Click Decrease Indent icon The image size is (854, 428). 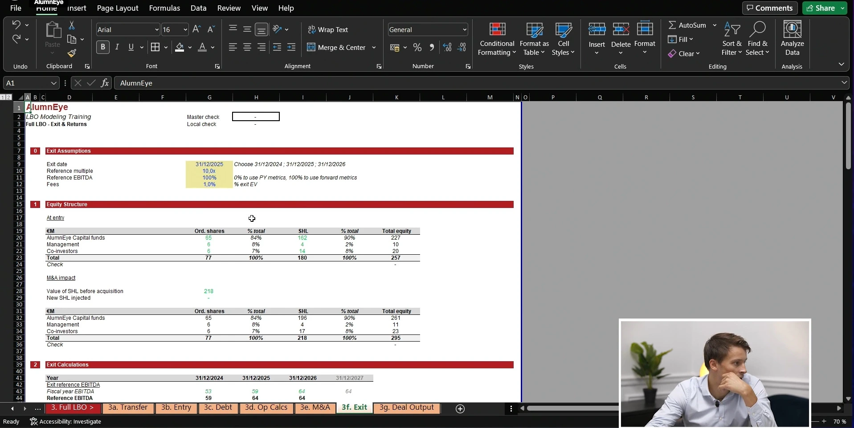(277, 47)
